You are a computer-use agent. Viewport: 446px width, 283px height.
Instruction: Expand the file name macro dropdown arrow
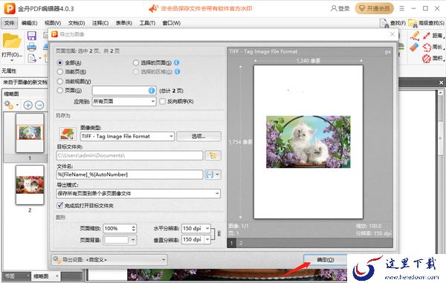coord(217,175)
